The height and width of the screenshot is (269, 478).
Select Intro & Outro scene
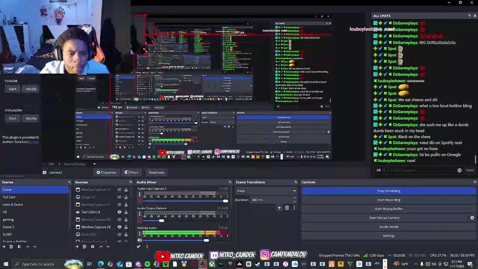tap(35, 205)
